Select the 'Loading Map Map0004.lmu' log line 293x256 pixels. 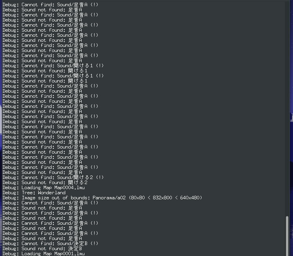coord(43,188)
